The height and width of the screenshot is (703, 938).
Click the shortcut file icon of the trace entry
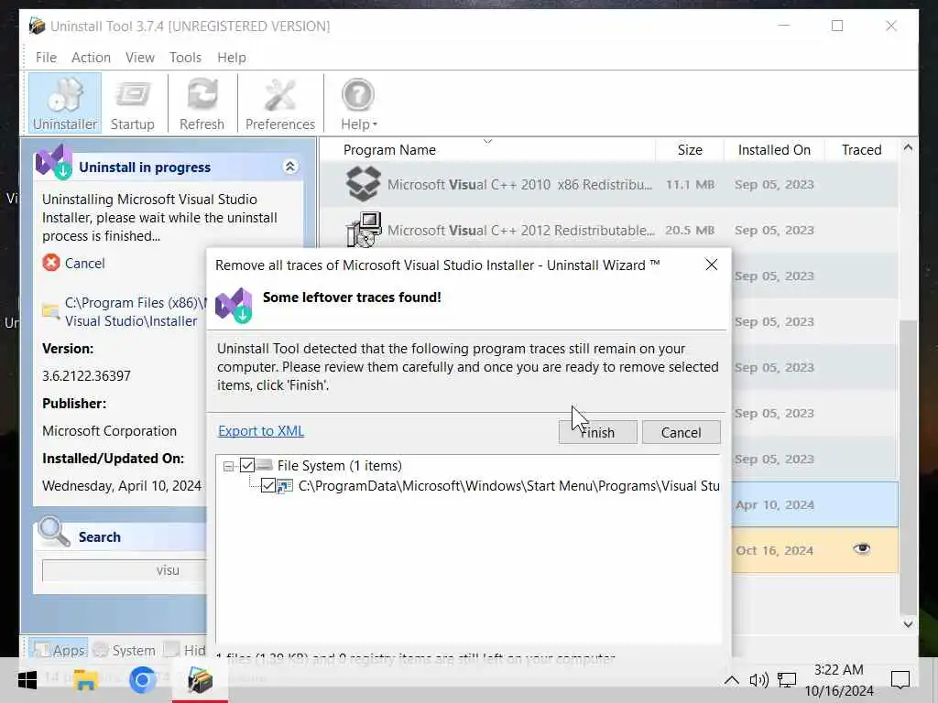(286, 486)
